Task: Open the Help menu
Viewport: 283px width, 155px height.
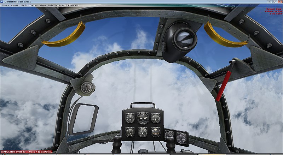Action: (51, 5)
